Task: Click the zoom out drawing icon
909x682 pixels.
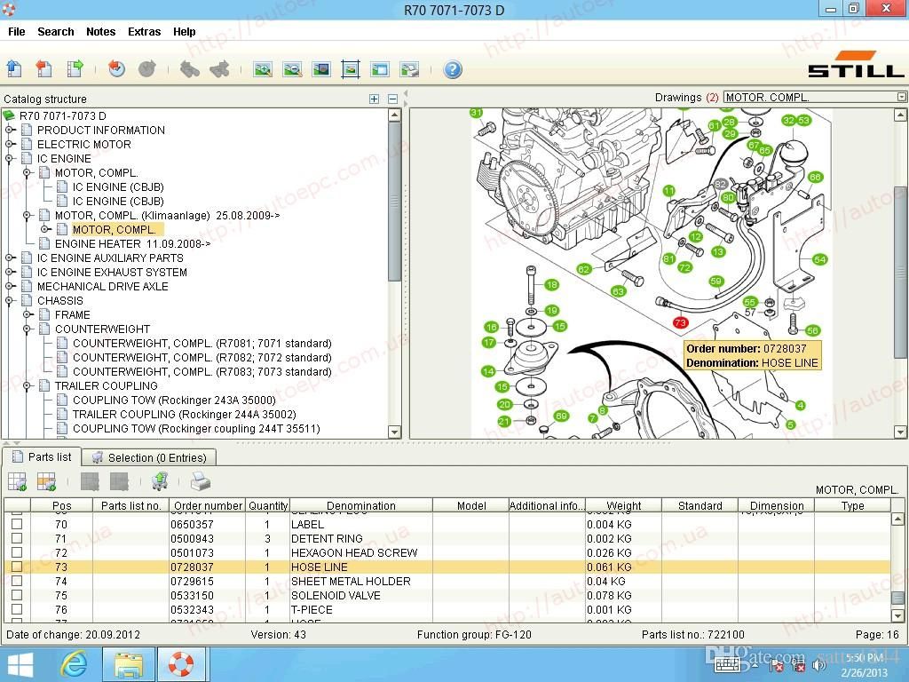Action: pos(291,69)
